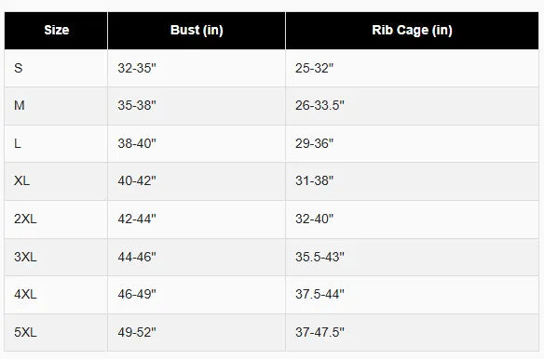Screen dimensions: 544x359
Task: Select the XL size cell
Action: click(56, 181)
